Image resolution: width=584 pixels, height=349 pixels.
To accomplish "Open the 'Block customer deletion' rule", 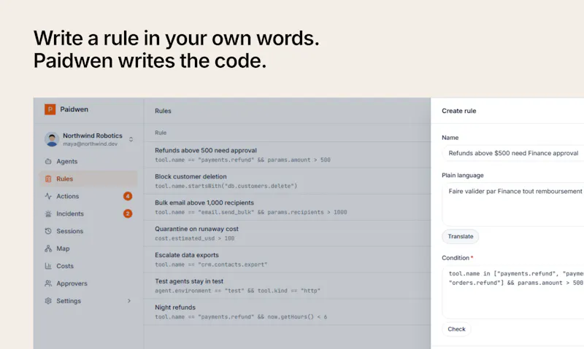I will click(x=287, y=181).
